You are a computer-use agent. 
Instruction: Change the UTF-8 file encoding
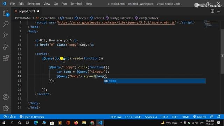pos(164,117)
